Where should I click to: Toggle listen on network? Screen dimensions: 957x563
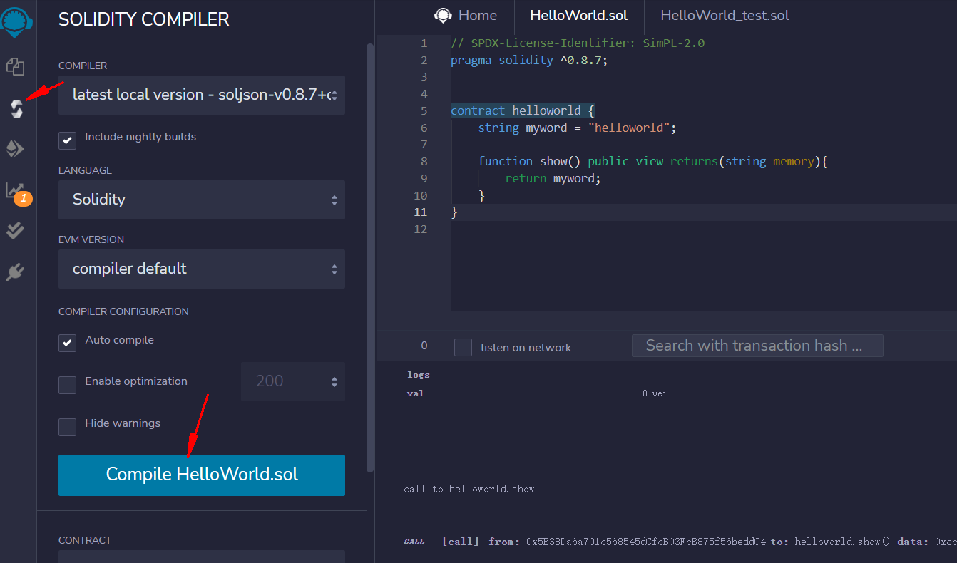click(462, 347)
